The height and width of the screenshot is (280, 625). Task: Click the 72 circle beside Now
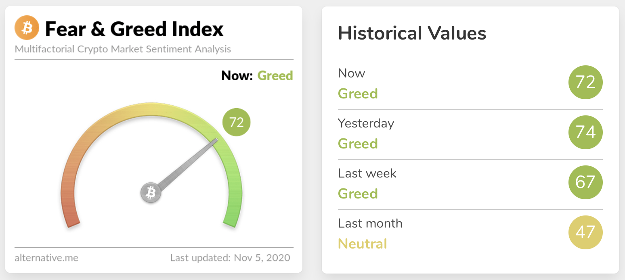(x=585, y=82)
